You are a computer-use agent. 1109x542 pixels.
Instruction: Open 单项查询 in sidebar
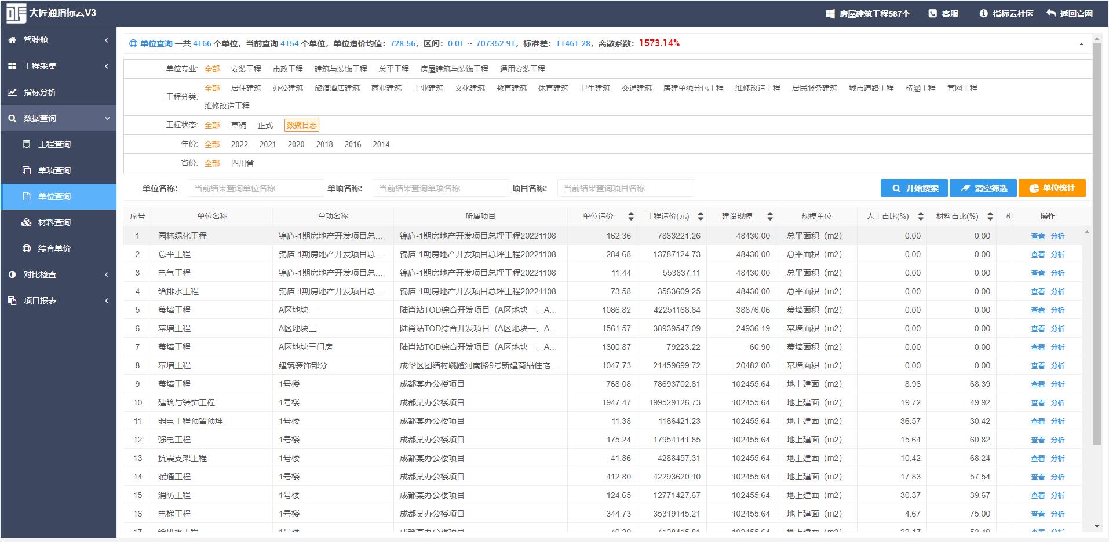pos(54,170)
